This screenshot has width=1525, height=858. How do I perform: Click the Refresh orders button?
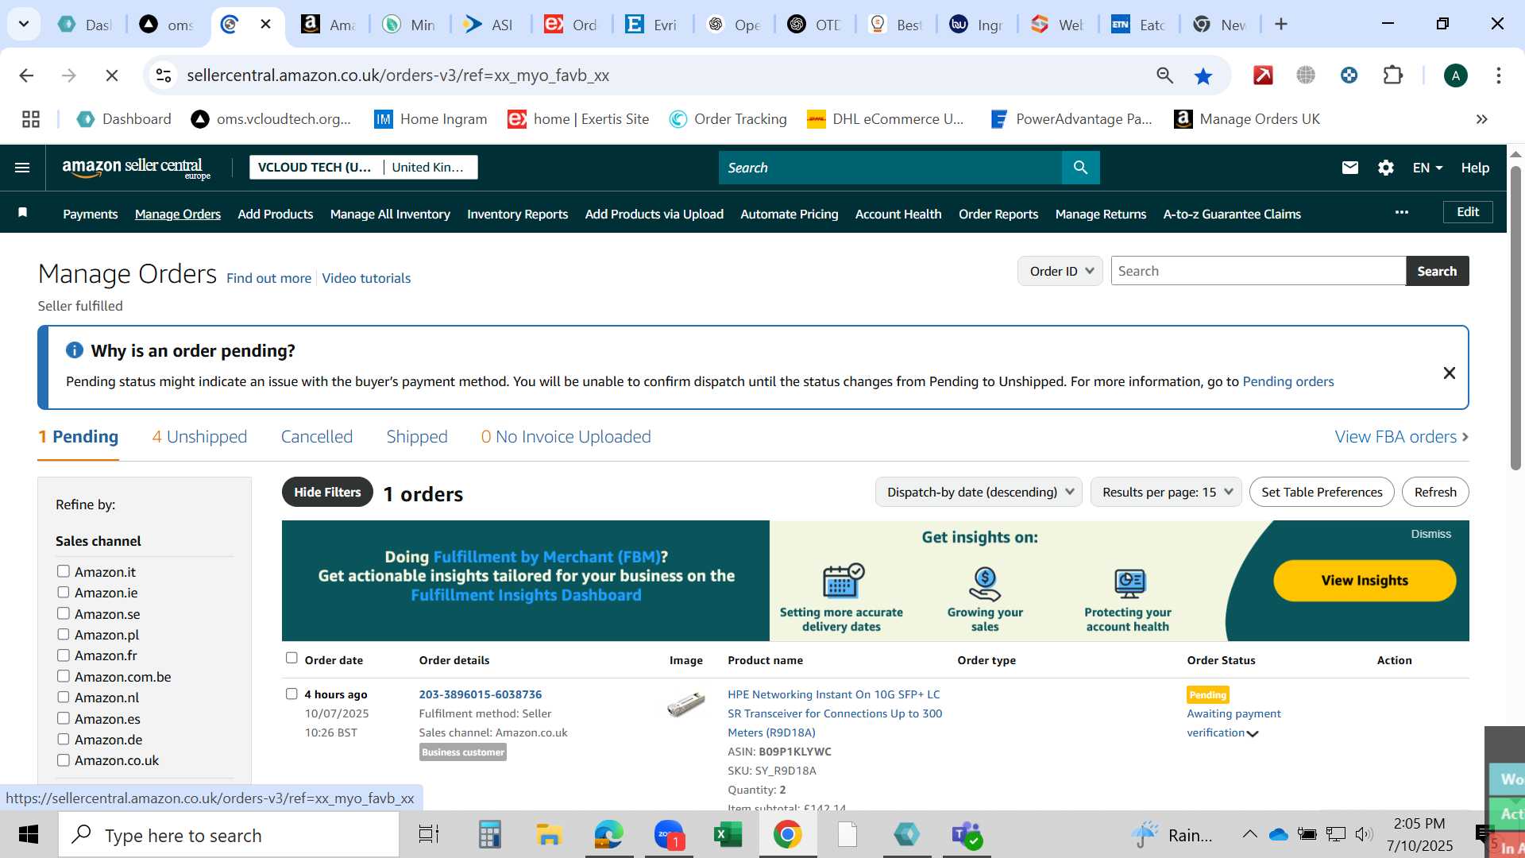[x=1435, y=492]
